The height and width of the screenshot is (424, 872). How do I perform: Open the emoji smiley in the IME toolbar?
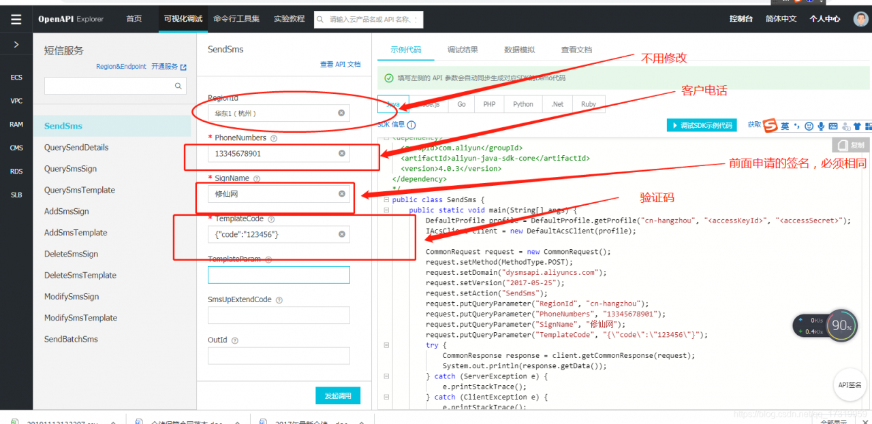[x=809, y=126]
